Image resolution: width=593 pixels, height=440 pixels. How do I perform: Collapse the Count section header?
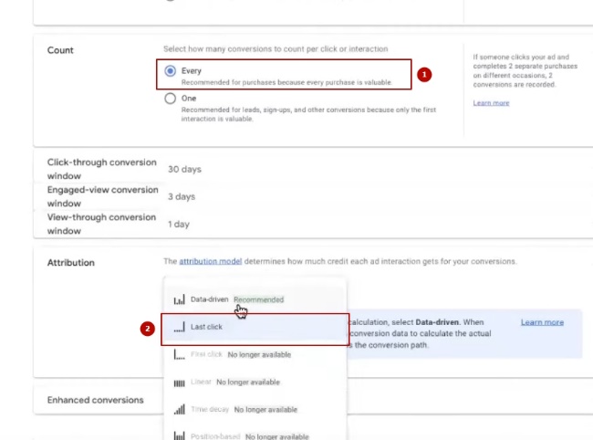point(60,50)
